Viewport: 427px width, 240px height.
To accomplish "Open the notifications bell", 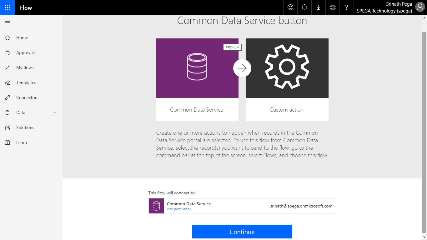I will click(x=304, y=7).
